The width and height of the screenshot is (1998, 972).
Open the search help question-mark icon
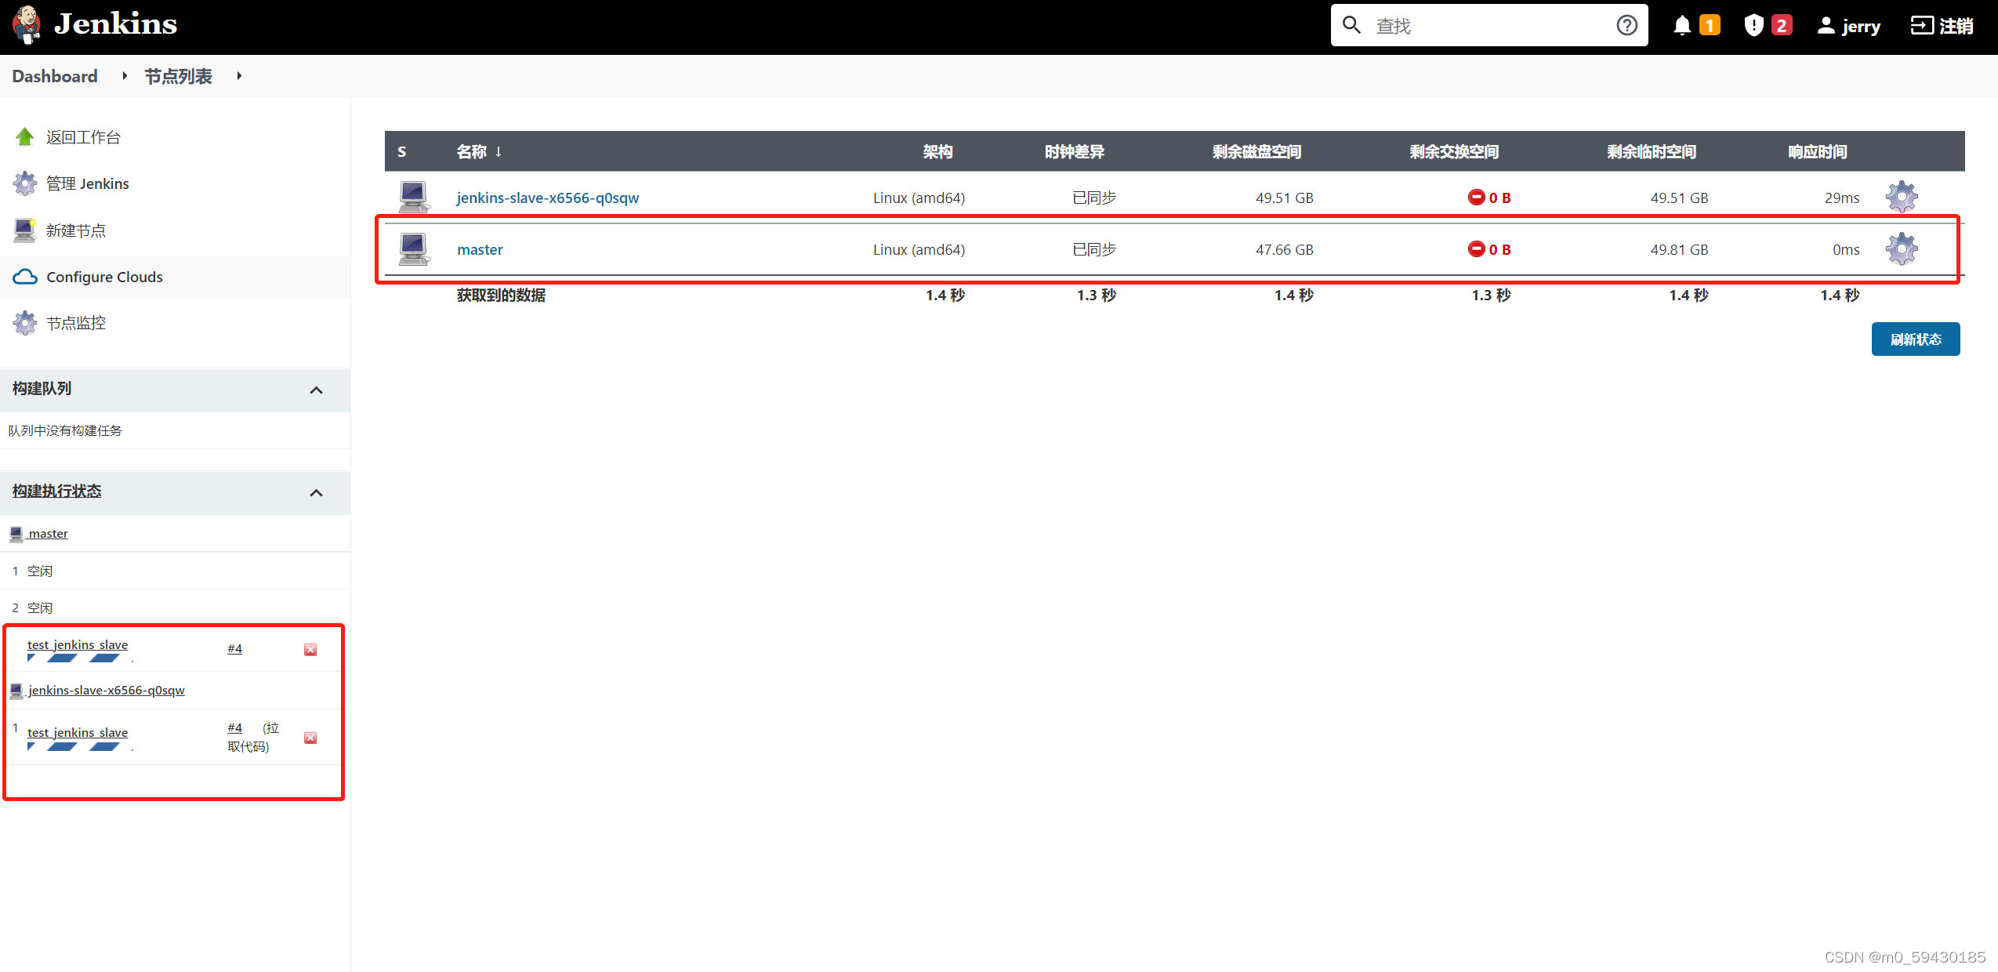coord(1626,26)
